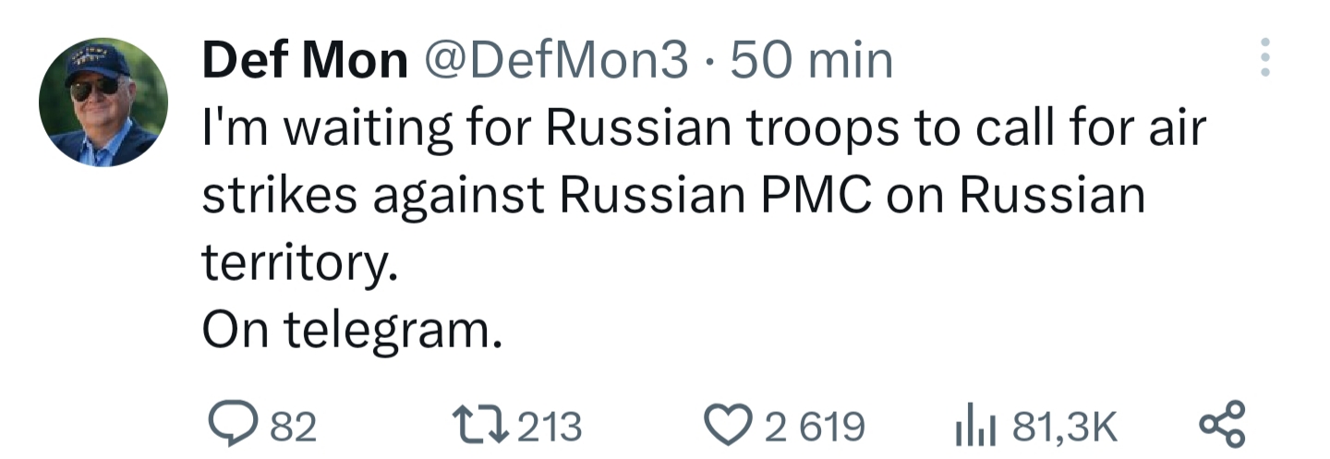Click the "On telegram." text line

tap(353, 331)
